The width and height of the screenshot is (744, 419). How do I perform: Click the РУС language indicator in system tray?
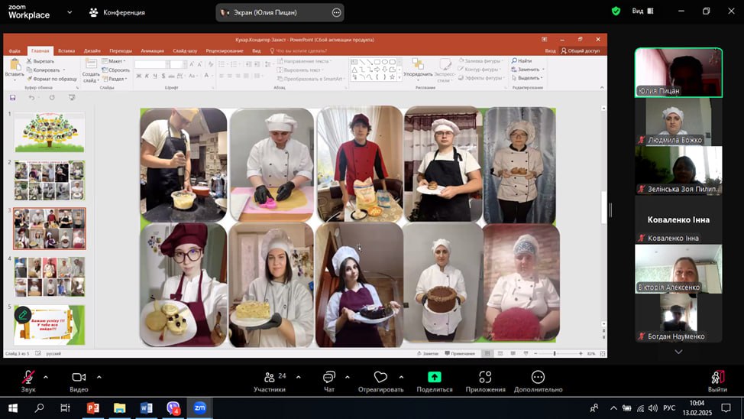[x=668, y=408]
